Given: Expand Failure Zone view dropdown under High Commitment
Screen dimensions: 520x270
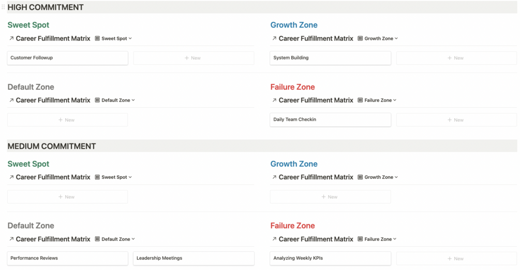Looking at the screenshot, I should [x=380, y=100].
